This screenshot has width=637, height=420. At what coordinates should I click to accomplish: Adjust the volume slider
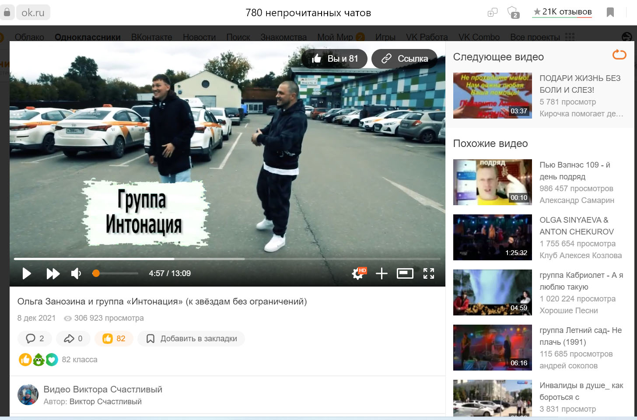tap(115, 273)
